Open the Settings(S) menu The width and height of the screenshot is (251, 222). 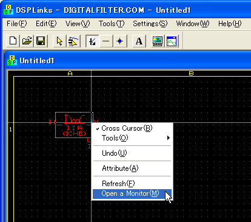(x=150, y=24)
